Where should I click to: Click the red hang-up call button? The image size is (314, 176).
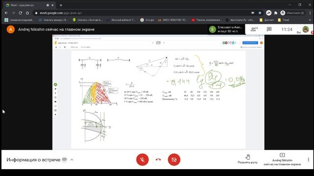[158, 160]
